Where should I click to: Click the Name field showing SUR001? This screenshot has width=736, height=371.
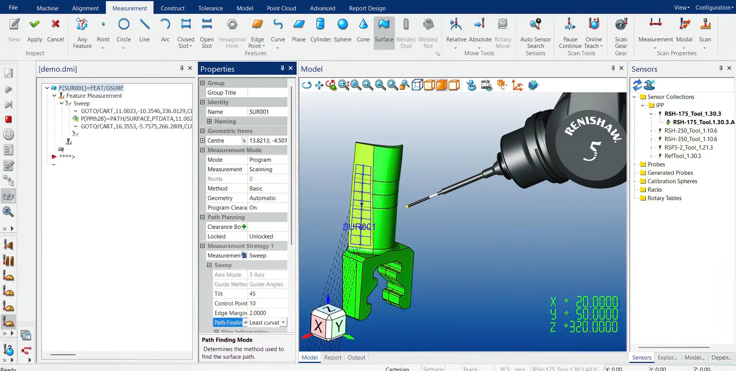click(x=267, y=112)
